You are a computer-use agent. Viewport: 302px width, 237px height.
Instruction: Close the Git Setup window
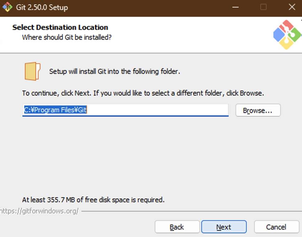(x=292, y=7)
